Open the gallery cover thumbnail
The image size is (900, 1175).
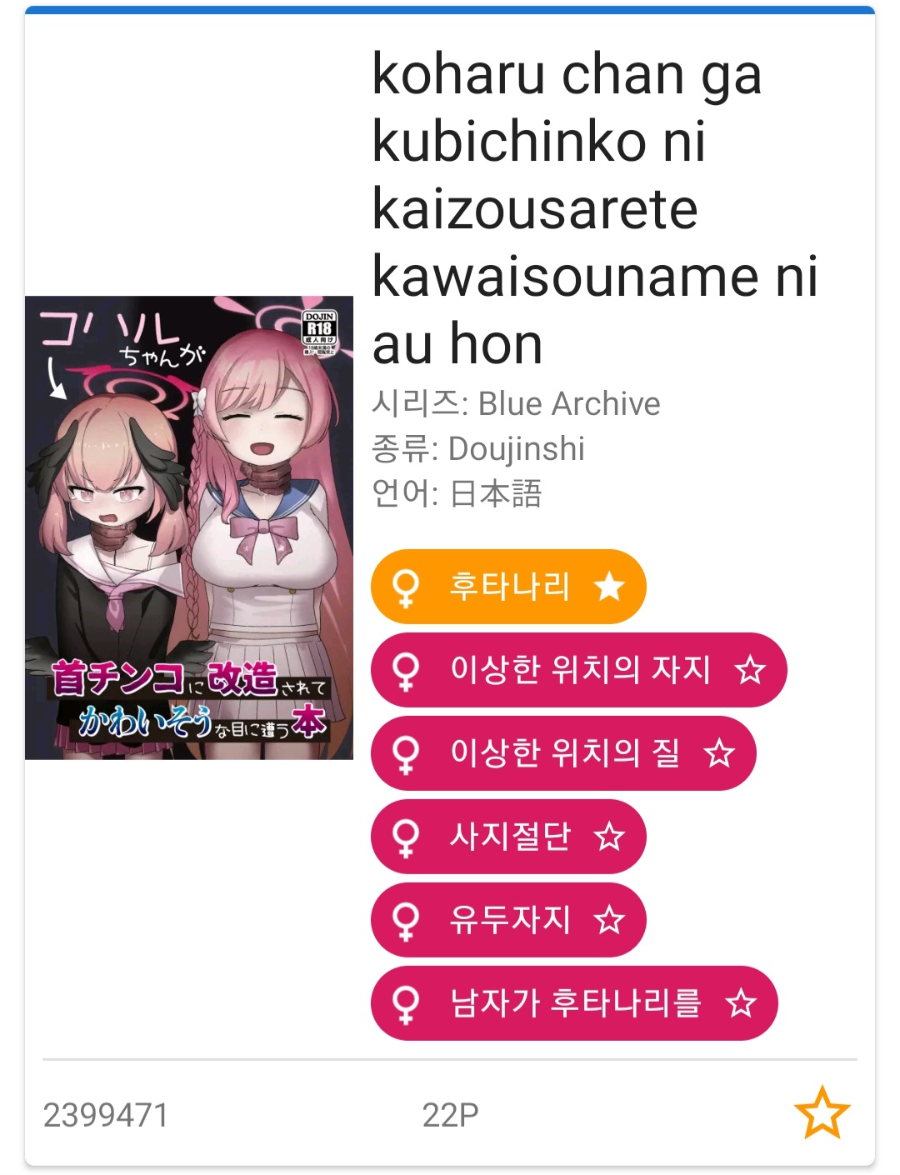[x=189, y=527]
